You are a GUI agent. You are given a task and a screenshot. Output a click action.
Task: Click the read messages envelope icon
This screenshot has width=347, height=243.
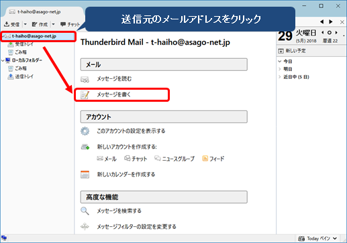point(85,79)
